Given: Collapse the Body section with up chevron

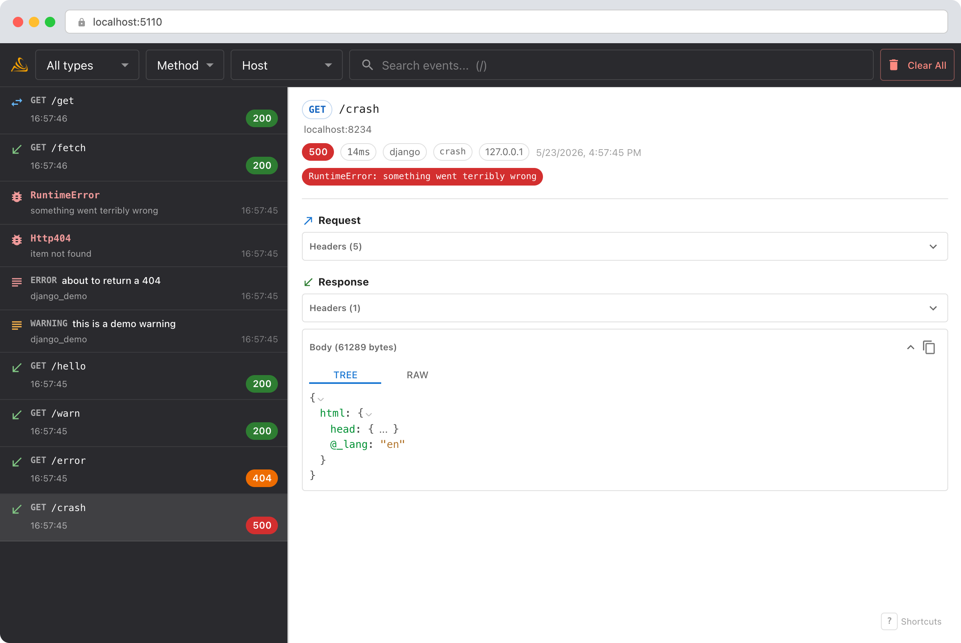Looking at the screenshot, I should click(x=910, y=347).
